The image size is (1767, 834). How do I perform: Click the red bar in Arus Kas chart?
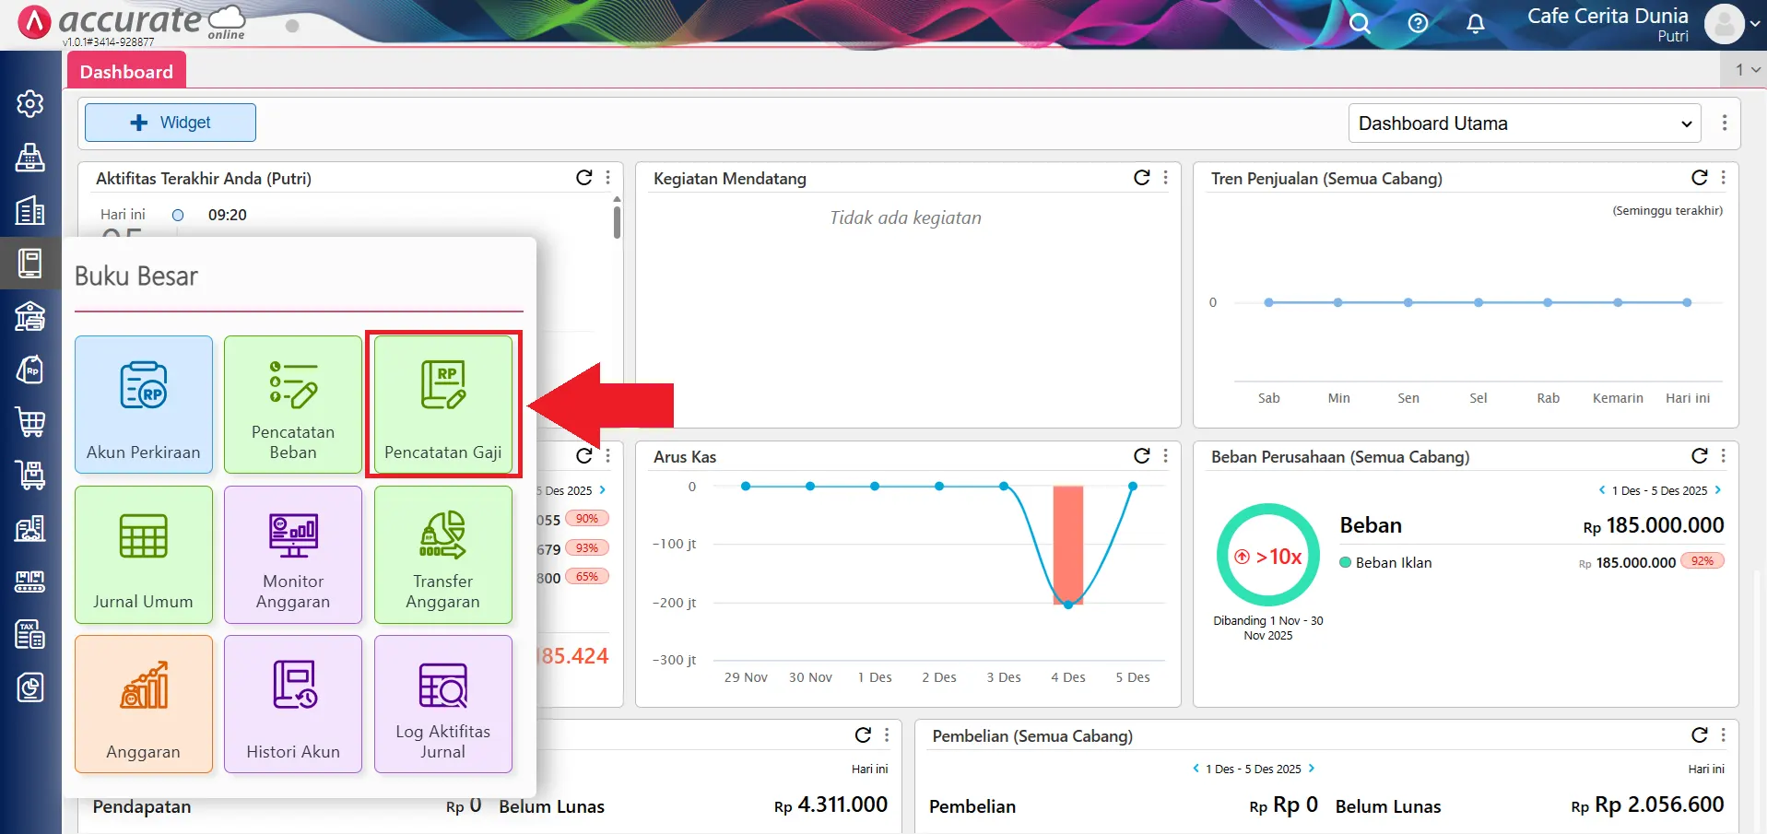[x=1068, y=544]
